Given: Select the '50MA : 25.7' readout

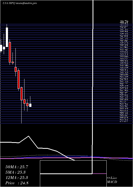Looking at the screenshot, I should pyautogui.click(x=17, y=167).
